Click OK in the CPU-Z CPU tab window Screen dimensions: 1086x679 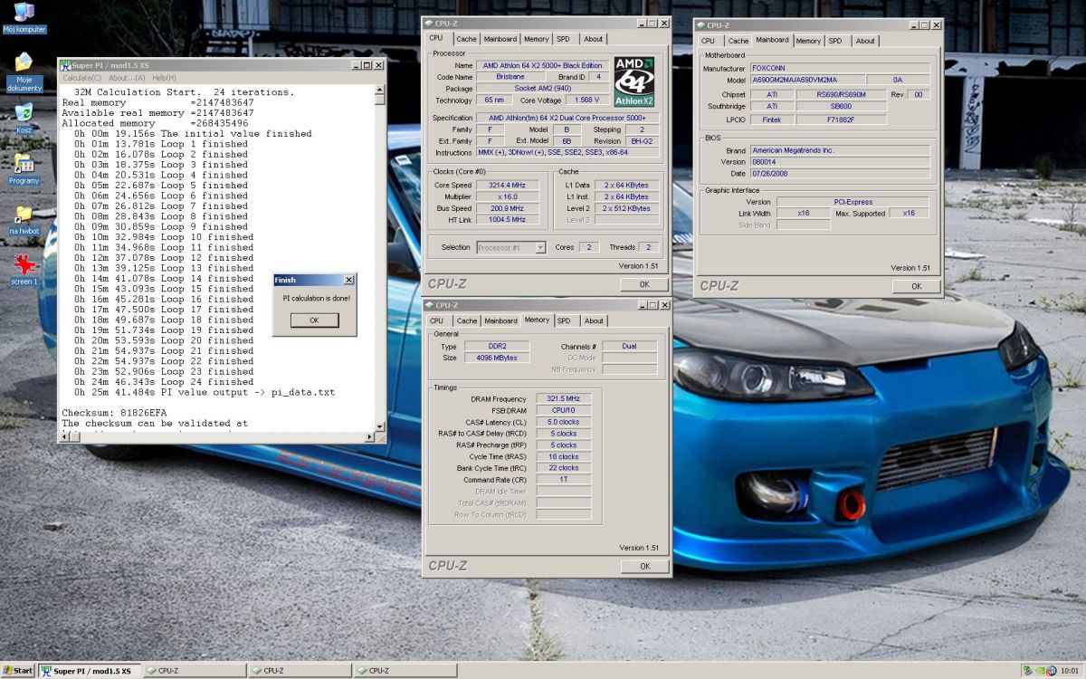coord(644,284)
